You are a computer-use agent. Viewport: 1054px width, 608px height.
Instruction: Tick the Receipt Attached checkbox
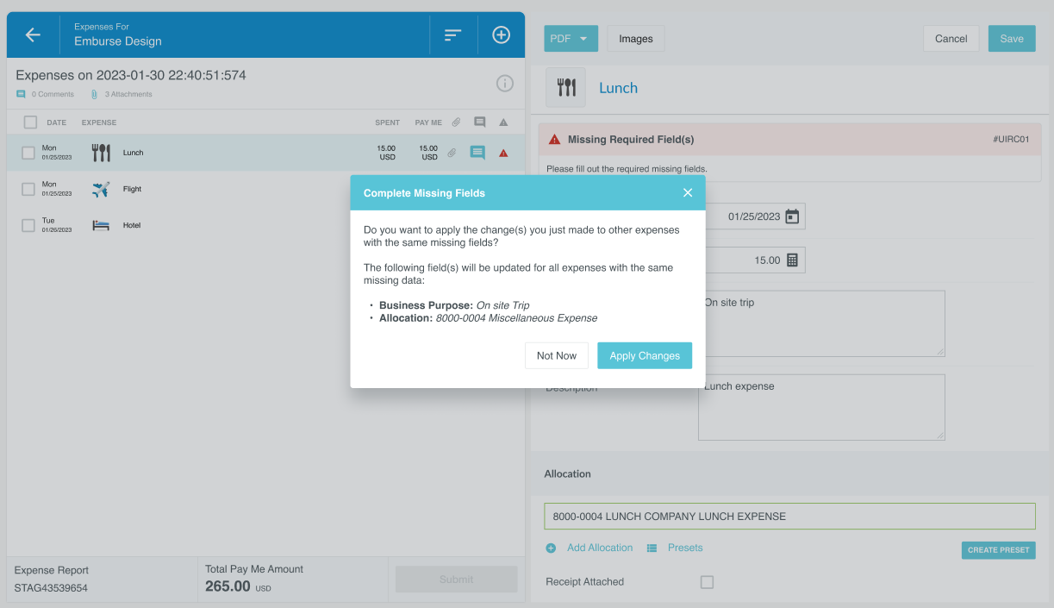coord(707,582)
